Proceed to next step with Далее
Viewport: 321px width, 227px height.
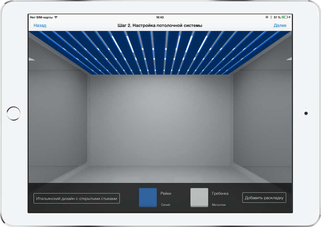tap(280, 26)
